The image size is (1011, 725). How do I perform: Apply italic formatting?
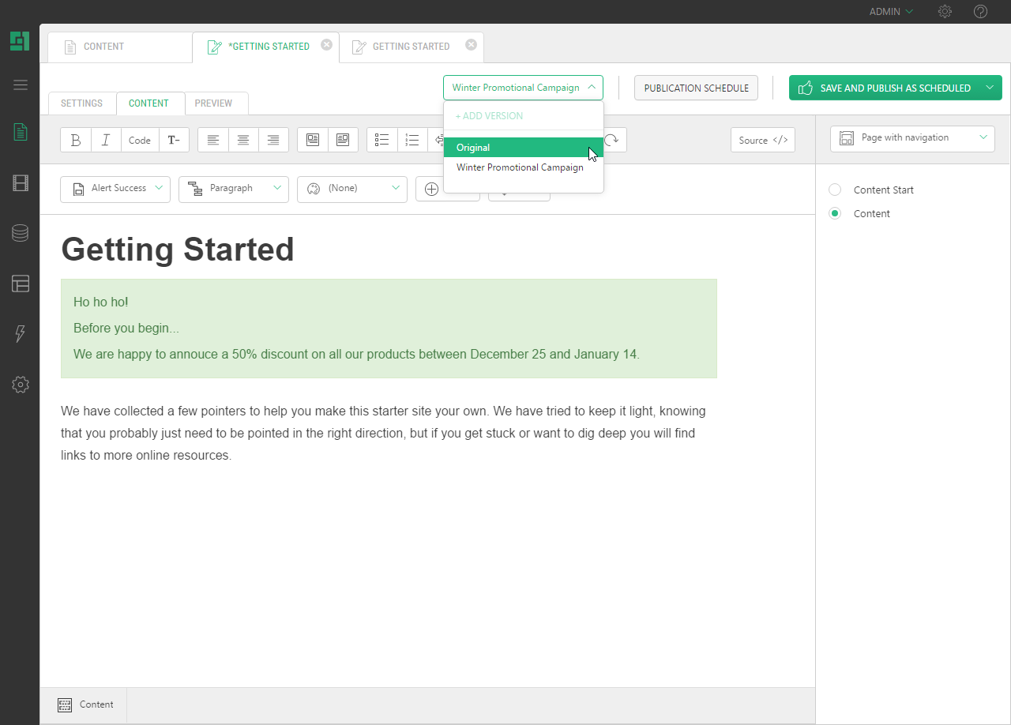[106, 140]
